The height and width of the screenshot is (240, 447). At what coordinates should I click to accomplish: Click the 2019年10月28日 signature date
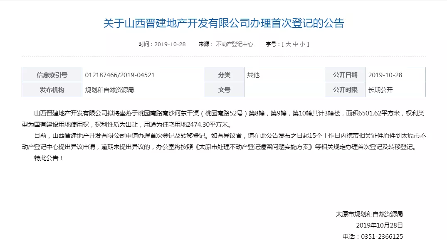pyautogui.click(x=380, y=225)
